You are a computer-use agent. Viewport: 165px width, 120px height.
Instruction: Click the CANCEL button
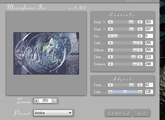click(x=118, y=113)
